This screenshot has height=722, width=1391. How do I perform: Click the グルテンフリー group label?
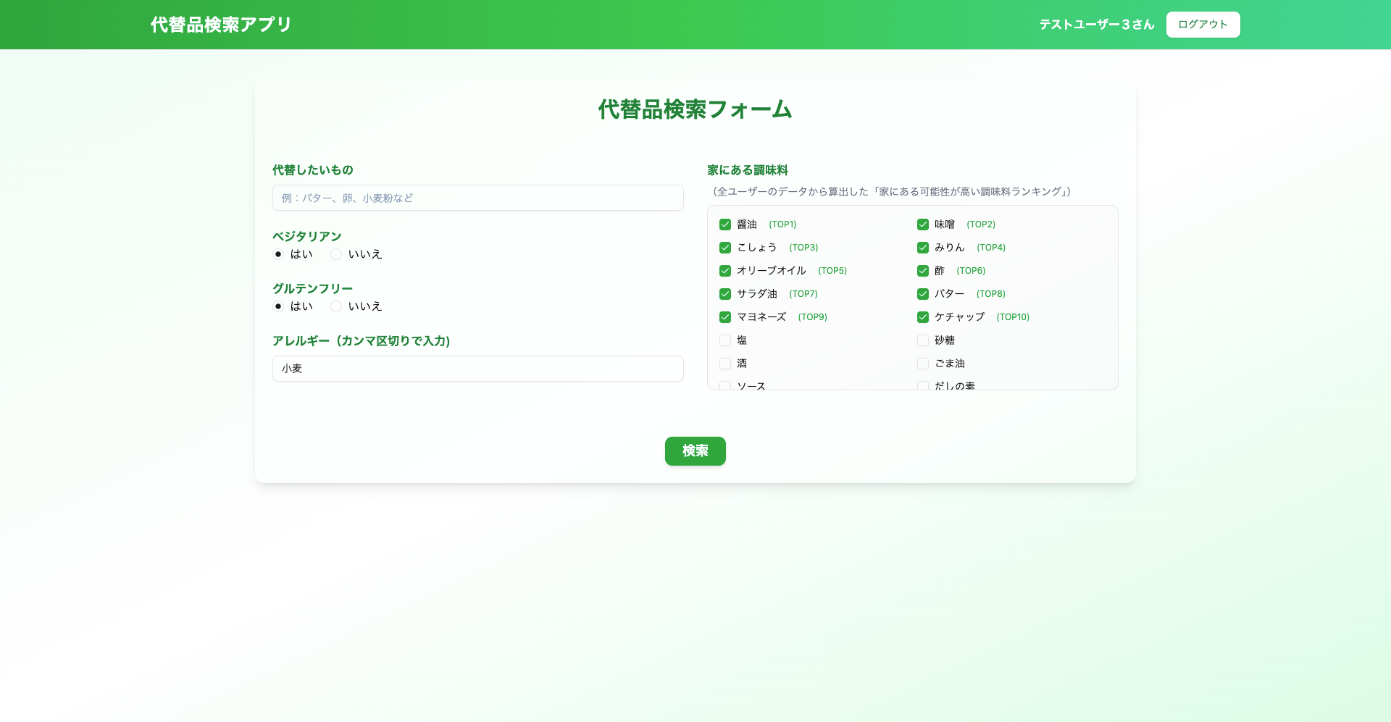coord(313,289)
